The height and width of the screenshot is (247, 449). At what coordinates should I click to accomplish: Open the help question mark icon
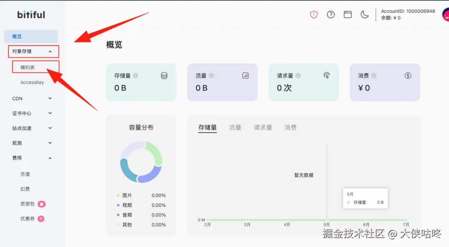tap(331, 14)
